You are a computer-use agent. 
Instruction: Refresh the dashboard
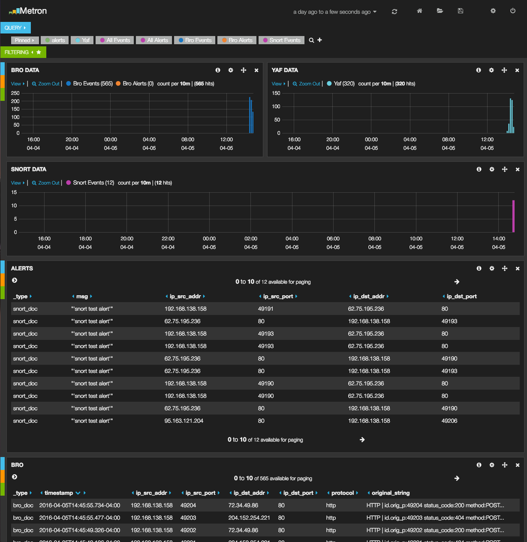tap(395, 11)
